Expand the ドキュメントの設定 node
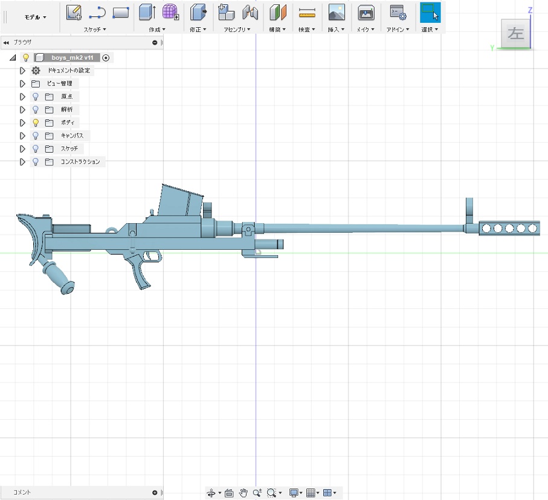The height and width of the screenshot is (500, 548). 23,71
